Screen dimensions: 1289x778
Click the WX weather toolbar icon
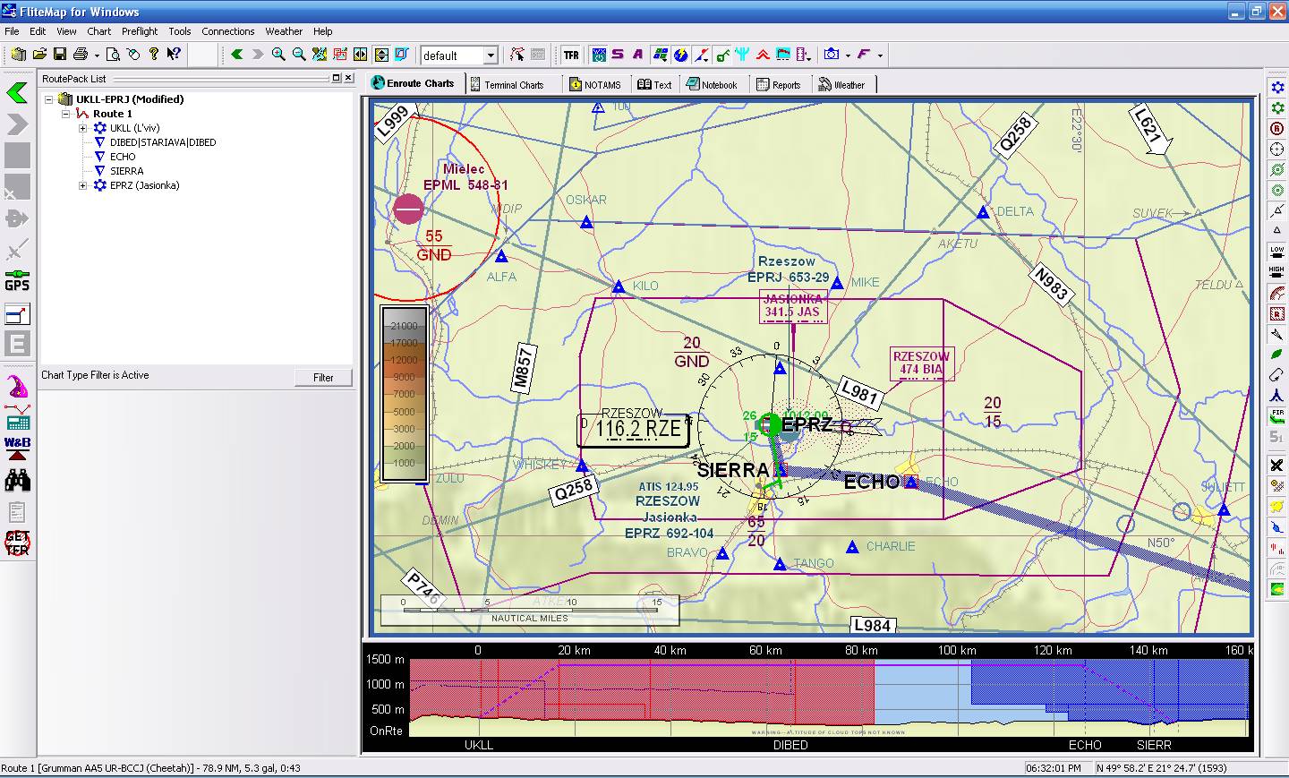point(599,56)
